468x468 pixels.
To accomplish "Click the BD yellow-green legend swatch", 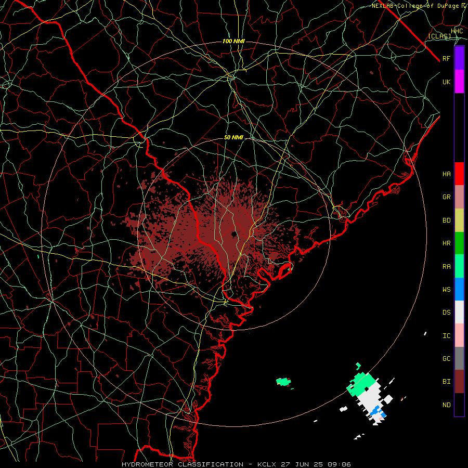I will coord(459,220).
